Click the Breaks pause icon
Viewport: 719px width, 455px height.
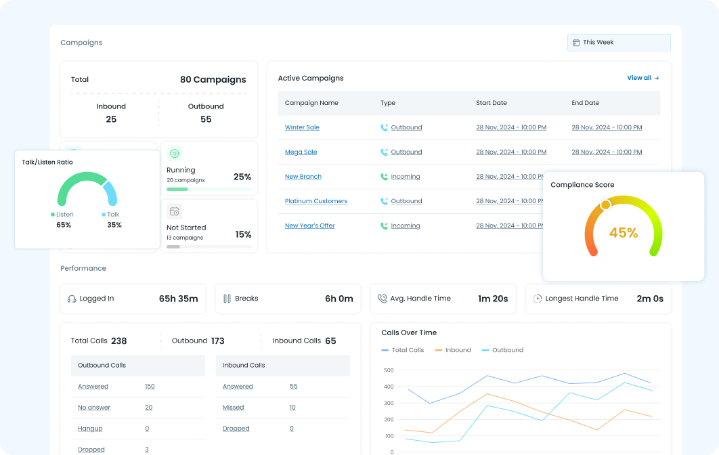coord(227,299)
